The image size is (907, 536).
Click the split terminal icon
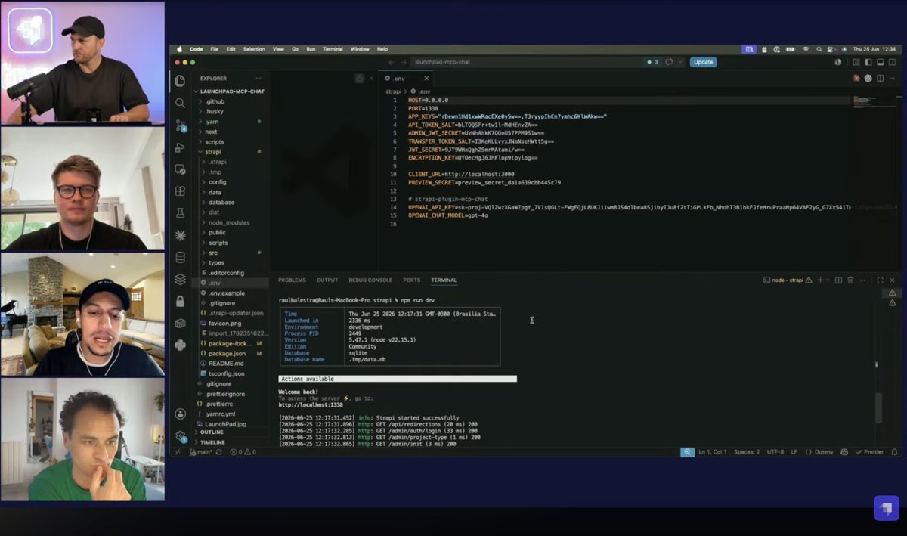pos(838,280)
